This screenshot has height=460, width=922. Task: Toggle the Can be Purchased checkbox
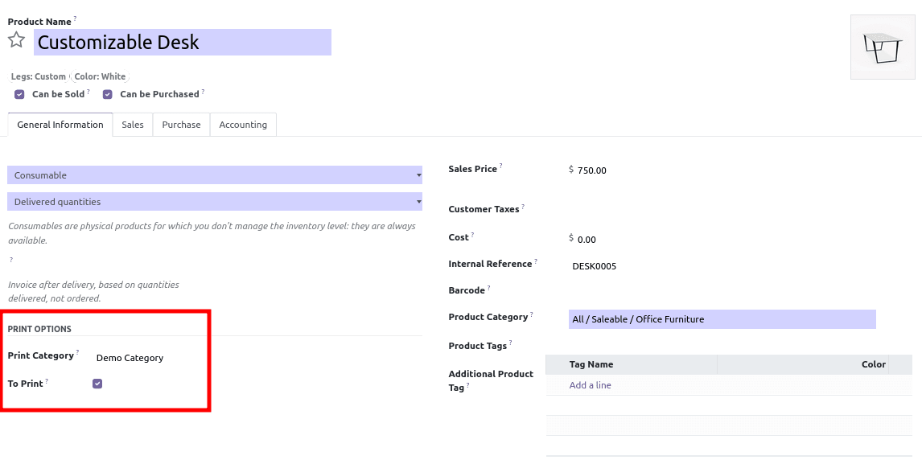[x=107, y=94]
